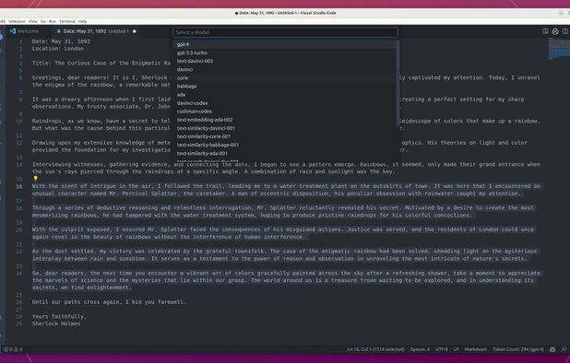Click the Yours faithfully, line

(x=59, y=317)
